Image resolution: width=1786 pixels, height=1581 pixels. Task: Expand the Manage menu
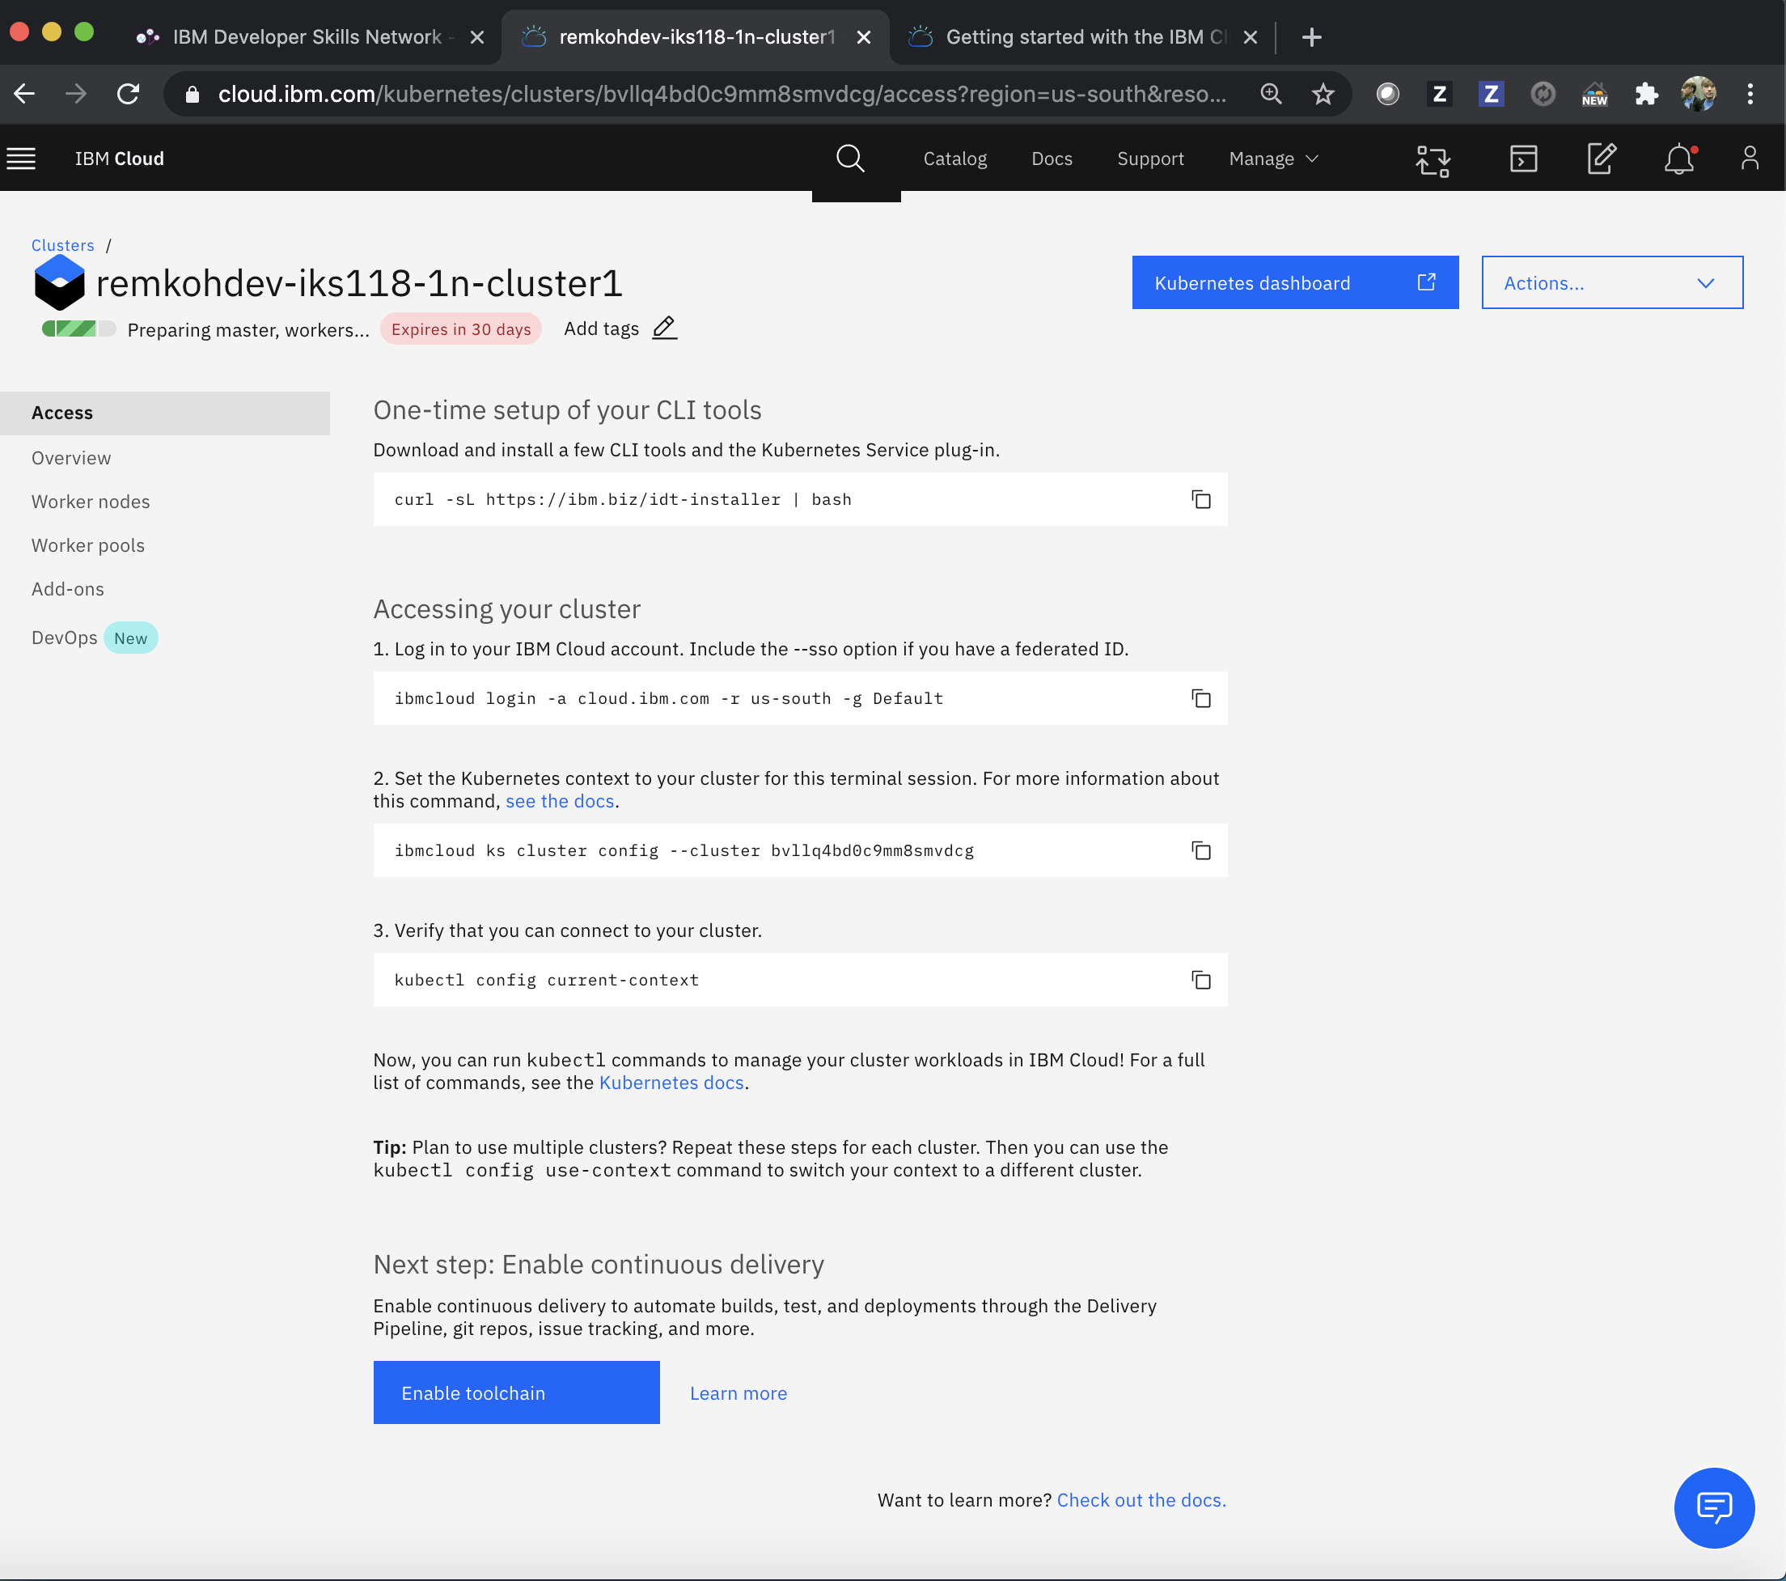[1272, 159]
